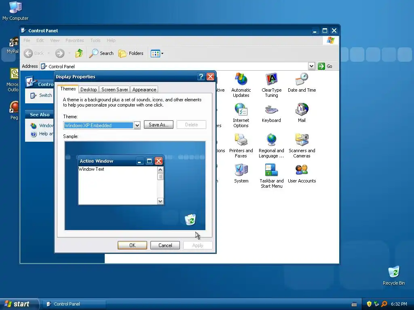Expand the Address bar dropdown arrow
414x310 pixels.
point(311,66)
